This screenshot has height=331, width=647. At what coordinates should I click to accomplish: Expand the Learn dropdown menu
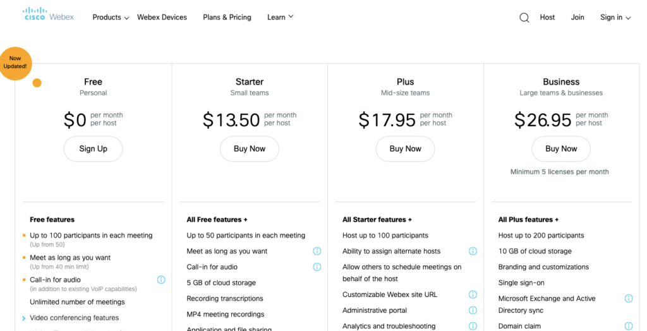pyautogui.click(x=280, y=18)
